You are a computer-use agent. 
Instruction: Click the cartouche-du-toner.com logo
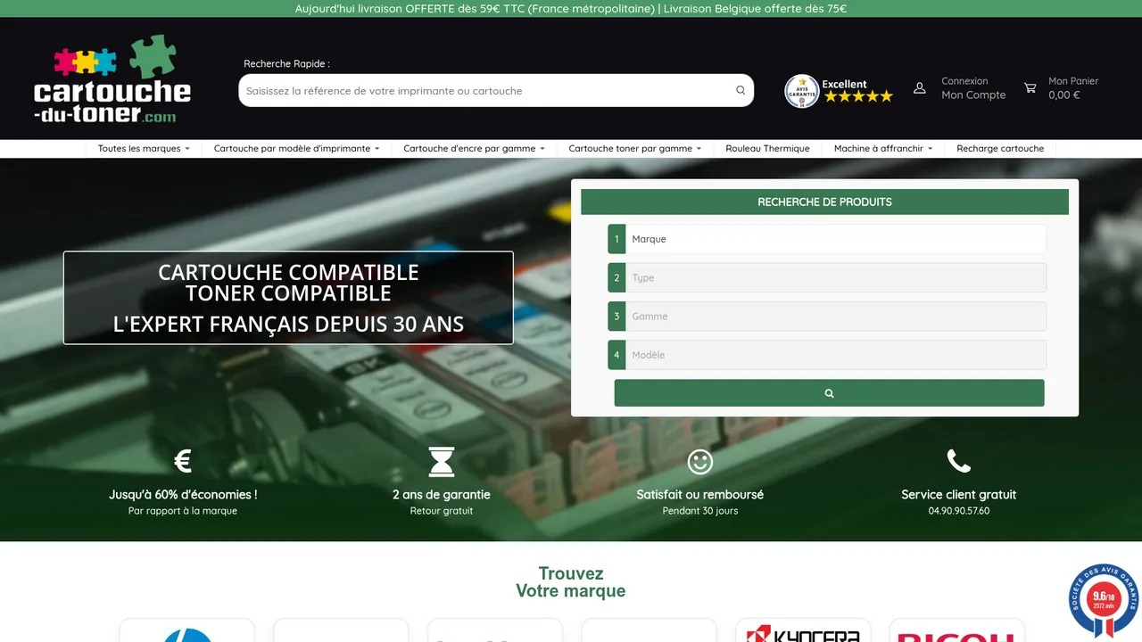112,79
